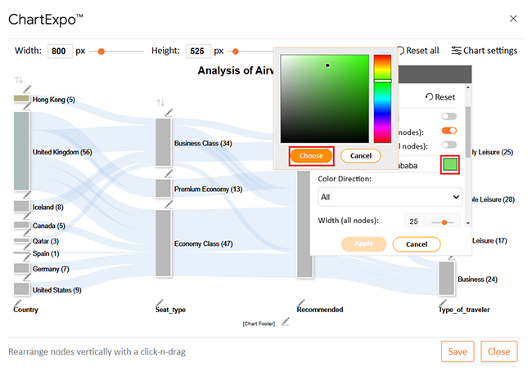Click sort arrows icon above Country column
This screenshot has width=532, height=380.
(x=19, y=80)
